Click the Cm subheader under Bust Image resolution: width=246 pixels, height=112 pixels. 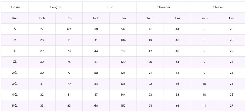123,18
